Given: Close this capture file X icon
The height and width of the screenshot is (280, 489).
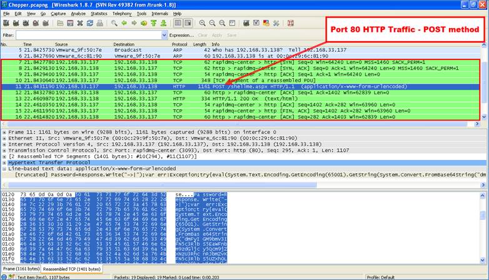Looking at the screenshot, I should coord(80,23).
